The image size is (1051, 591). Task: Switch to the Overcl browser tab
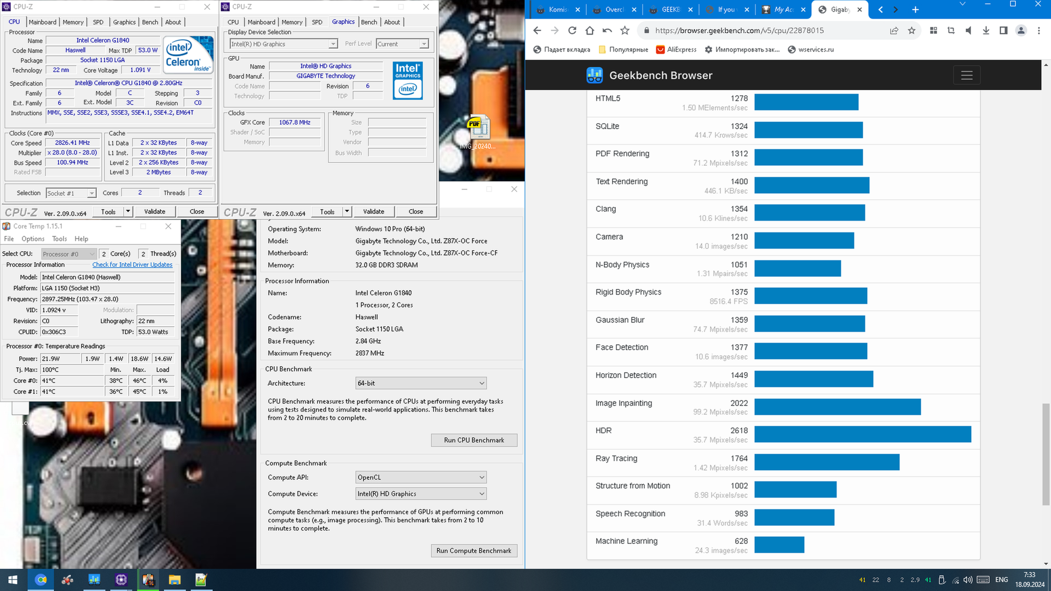coord(614,10)
